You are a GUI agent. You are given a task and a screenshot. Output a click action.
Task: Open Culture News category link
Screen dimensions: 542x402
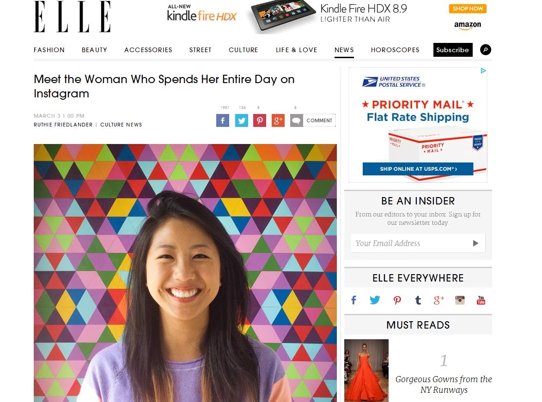click(x=121, y=125)
